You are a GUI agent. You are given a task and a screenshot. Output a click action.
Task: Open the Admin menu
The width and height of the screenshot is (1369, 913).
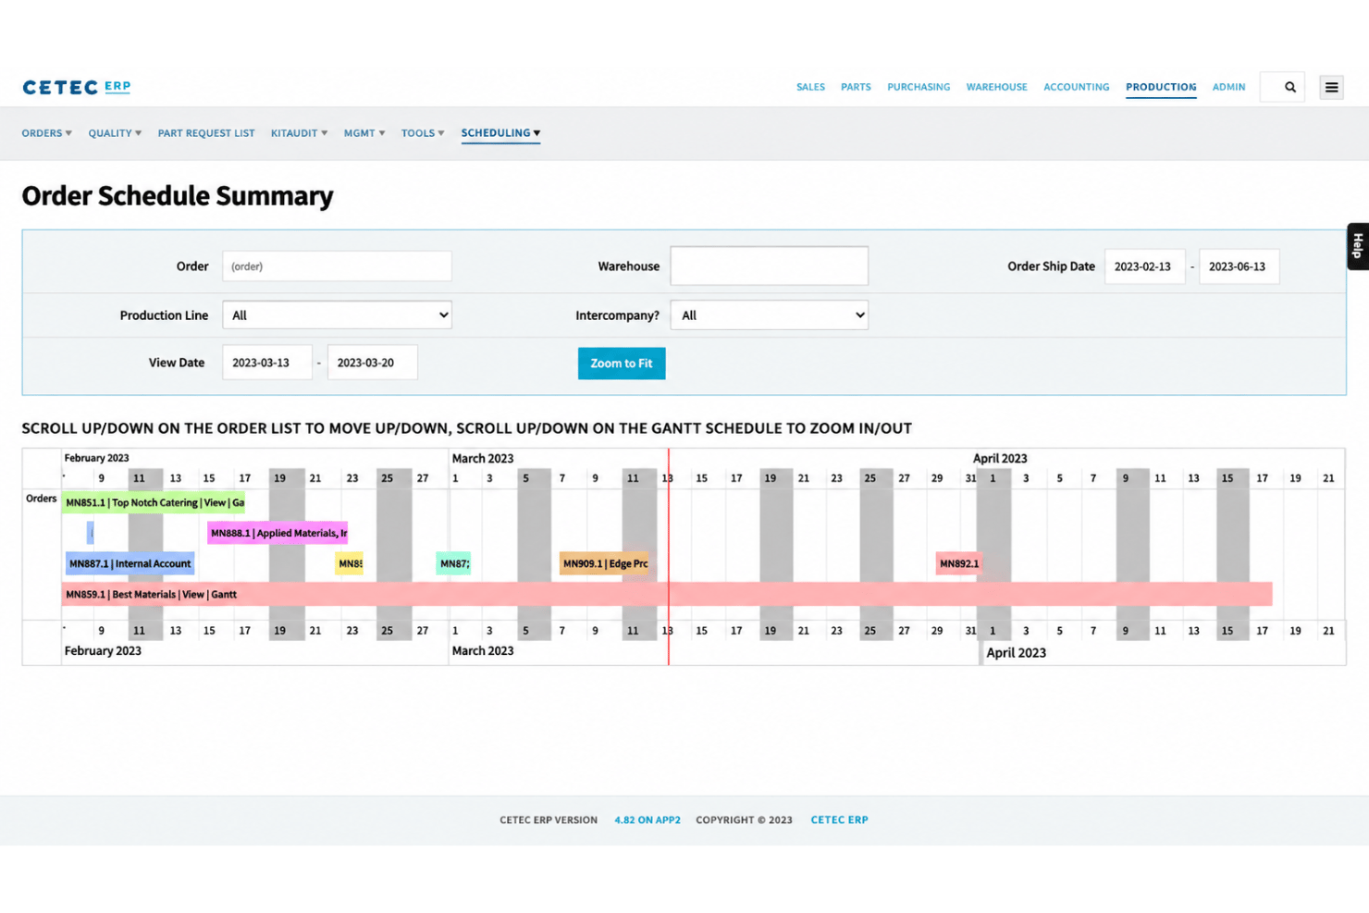(x=1229, y=87)
